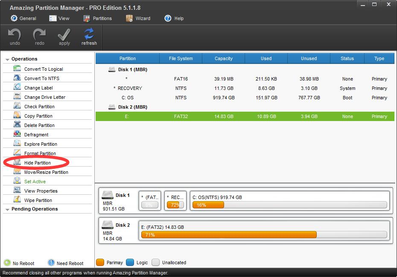
Task: Click the Explore Partition icon
Action: 17,143
